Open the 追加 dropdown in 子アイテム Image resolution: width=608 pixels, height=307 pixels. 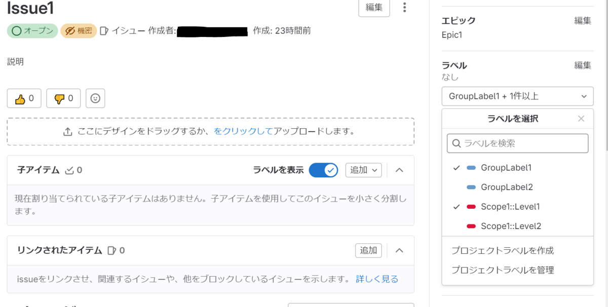[363, 170]
